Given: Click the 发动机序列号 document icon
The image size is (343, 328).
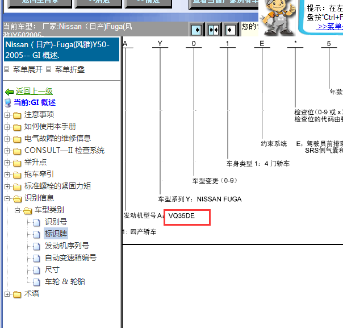Looking at the screenshot, I should [x=37, y=246].
